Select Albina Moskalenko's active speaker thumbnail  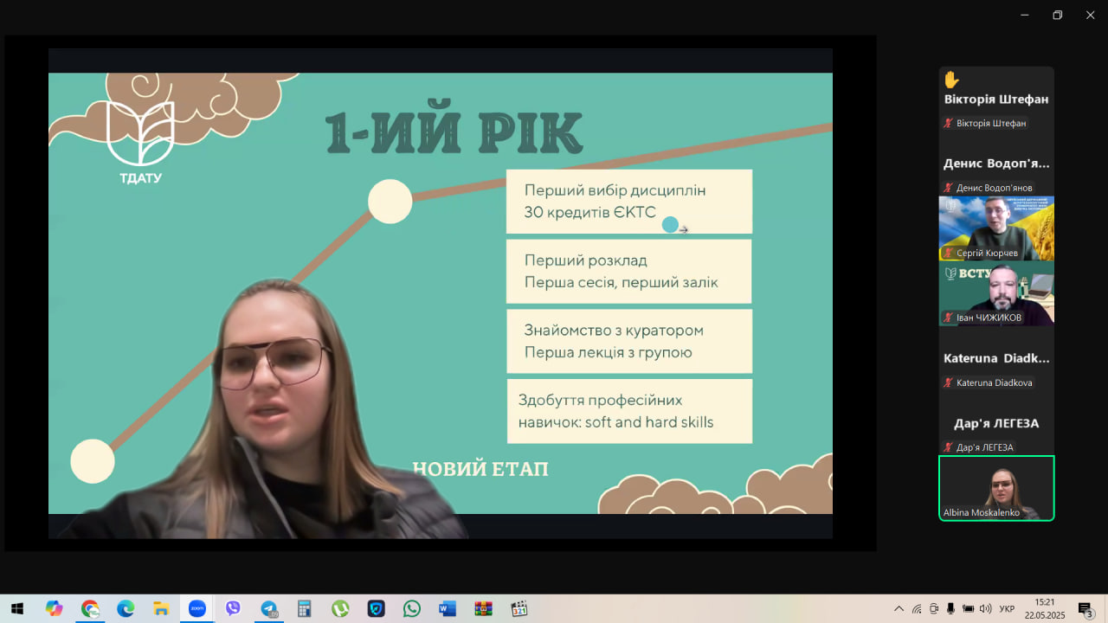click(996, 488)
